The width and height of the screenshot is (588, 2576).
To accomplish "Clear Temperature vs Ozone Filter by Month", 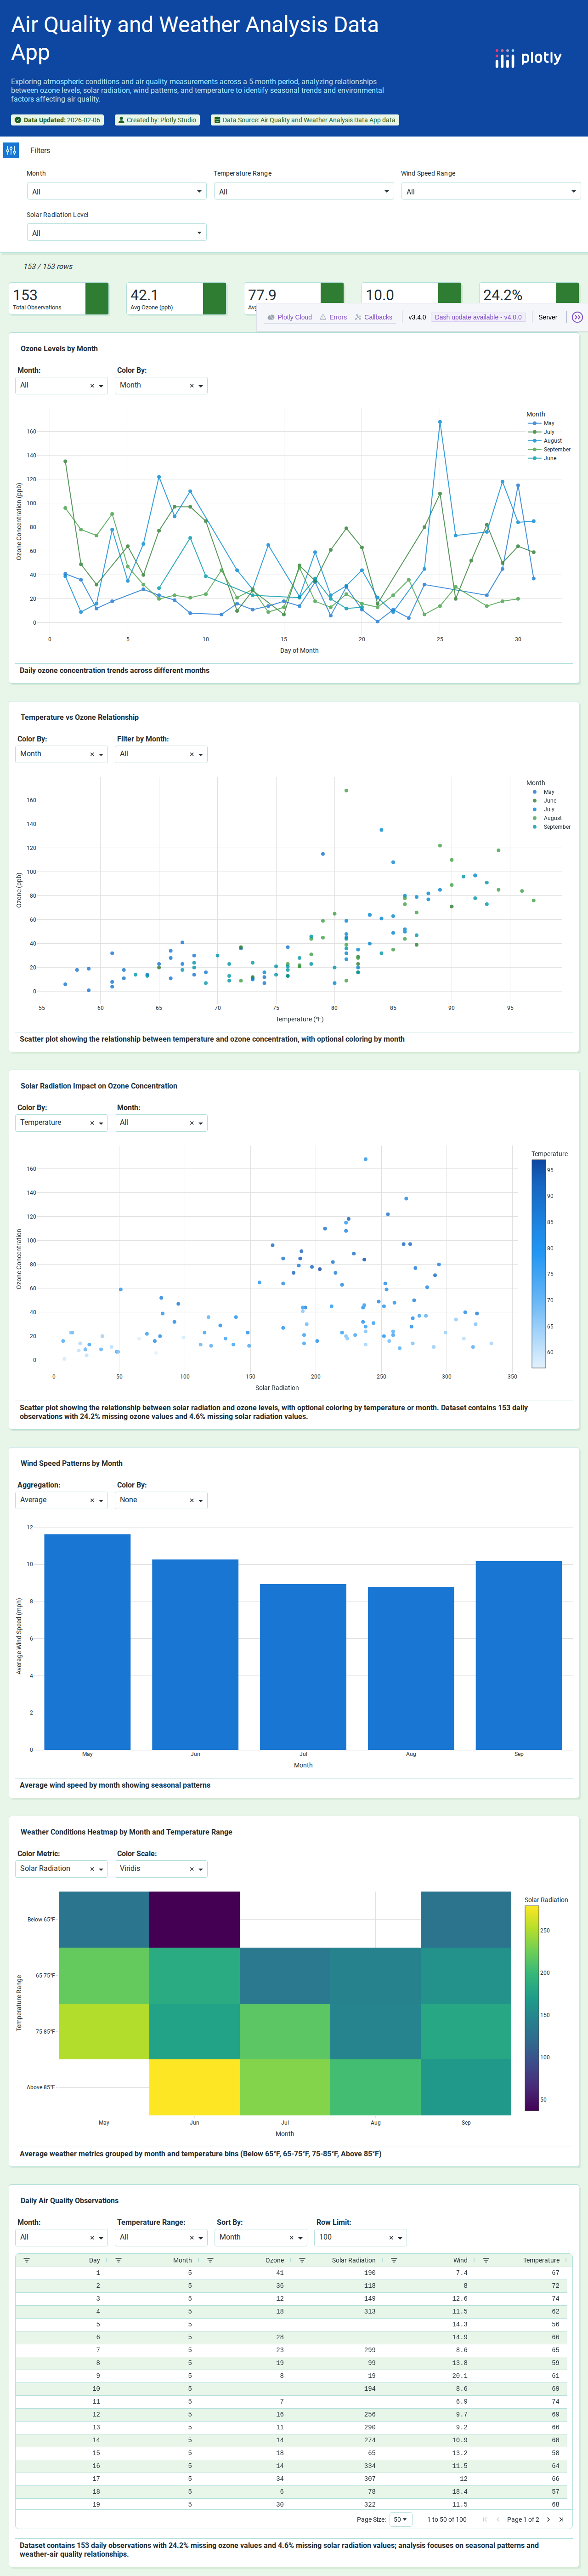I will (x=192, y=755).
